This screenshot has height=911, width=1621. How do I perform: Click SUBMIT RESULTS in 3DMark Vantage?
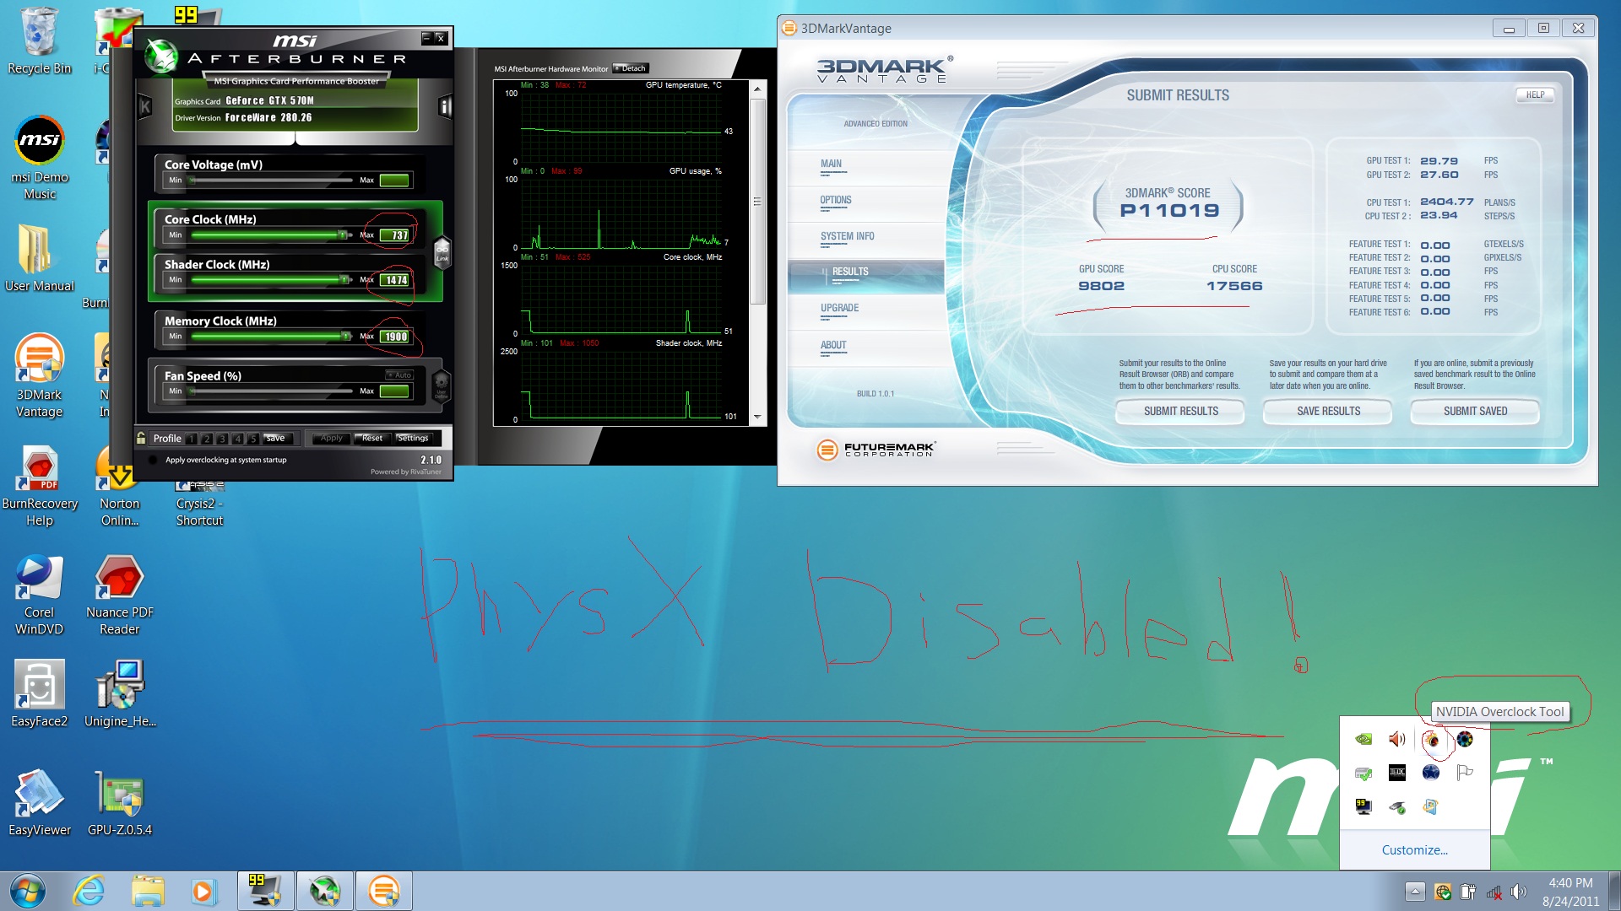tap(1180, 412)
